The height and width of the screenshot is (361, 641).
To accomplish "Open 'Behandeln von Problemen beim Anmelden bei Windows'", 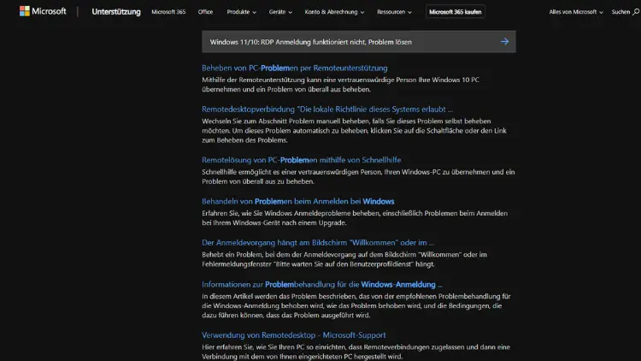I will coord(298,201).
